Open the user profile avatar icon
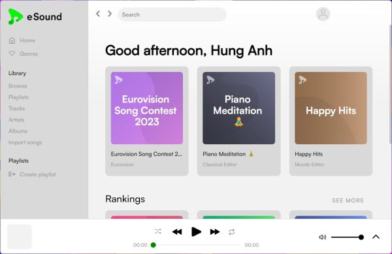This screenshot has height=254, width=392. point(323,14)
